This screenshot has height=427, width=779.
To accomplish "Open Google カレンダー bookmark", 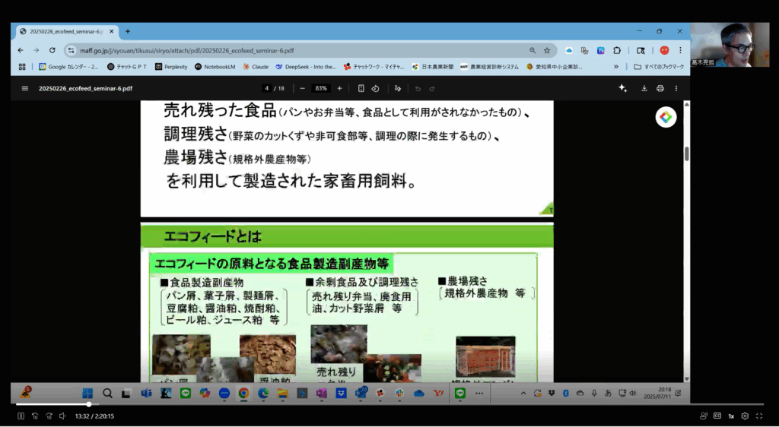I will (68, 66).
